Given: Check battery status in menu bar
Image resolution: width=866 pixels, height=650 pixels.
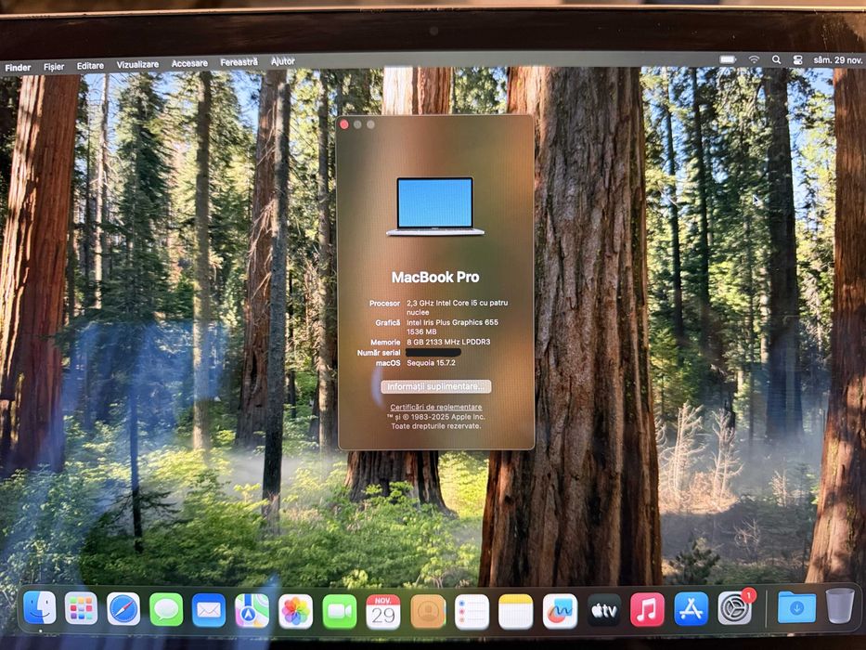Looking at the screenshot, I should (728, 59).
